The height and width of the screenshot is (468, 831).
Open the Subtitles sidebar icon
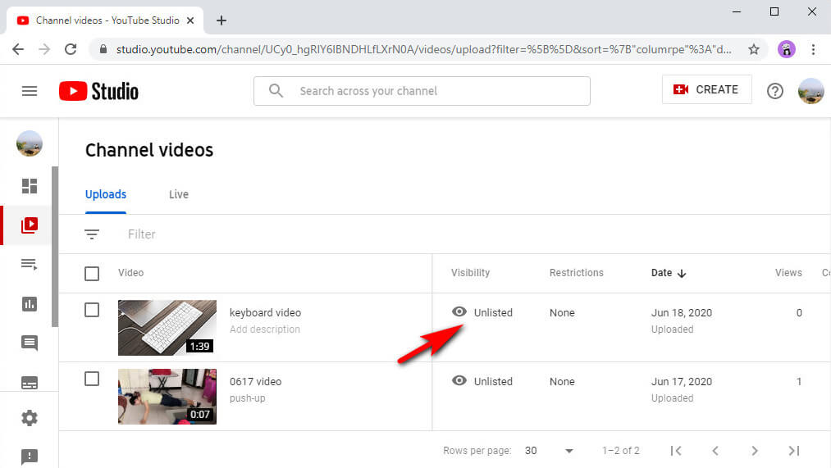(30, 383)
